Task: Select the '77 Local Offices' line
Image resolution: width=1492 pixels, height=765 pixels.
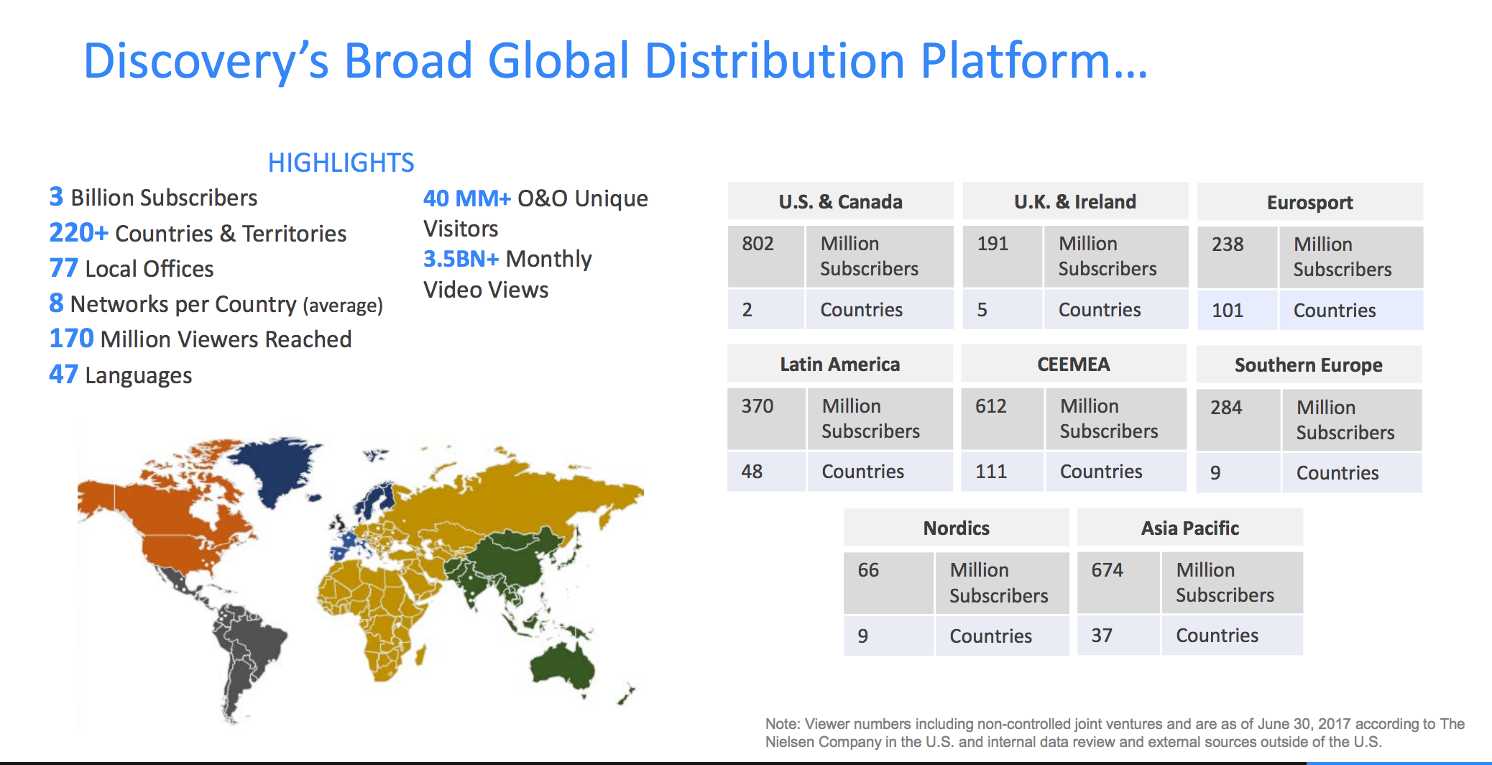Action: [x=132, y=268]
